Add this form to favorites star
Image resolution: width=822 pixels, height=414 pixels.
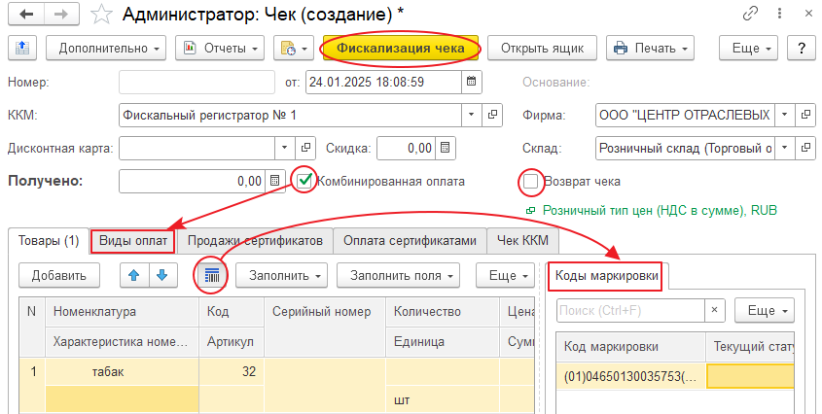[x=99, y=16]
